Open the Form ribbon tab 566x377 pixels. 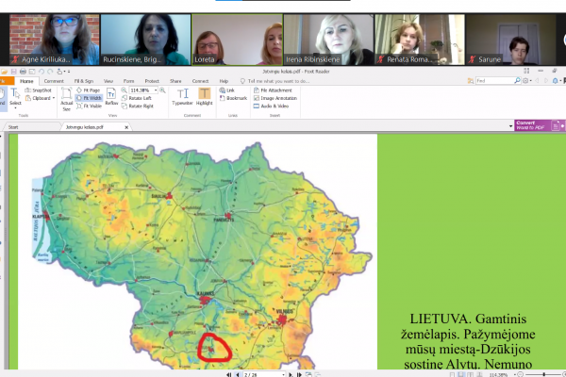coord(128,81)
